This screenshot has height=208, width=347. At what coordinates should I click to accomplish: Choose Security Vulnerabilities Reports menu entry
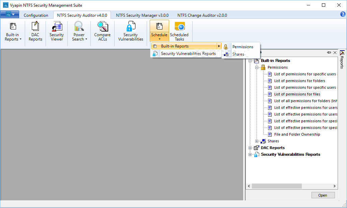tap(186, 54)
